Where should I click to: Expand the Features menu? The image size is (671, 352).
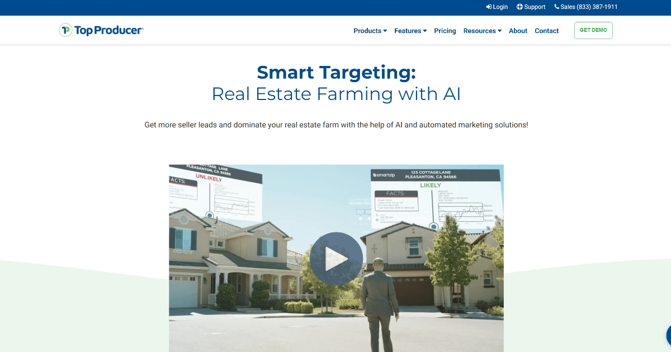tap(410, 31)
